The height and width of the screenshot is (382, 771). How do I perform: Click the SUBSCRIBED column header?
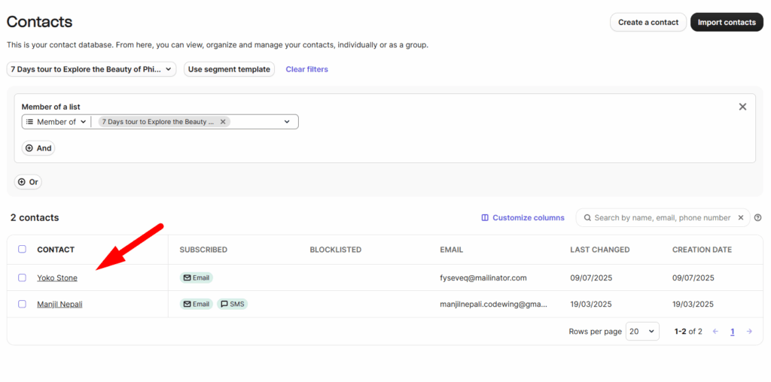click(x=203, y=250)
